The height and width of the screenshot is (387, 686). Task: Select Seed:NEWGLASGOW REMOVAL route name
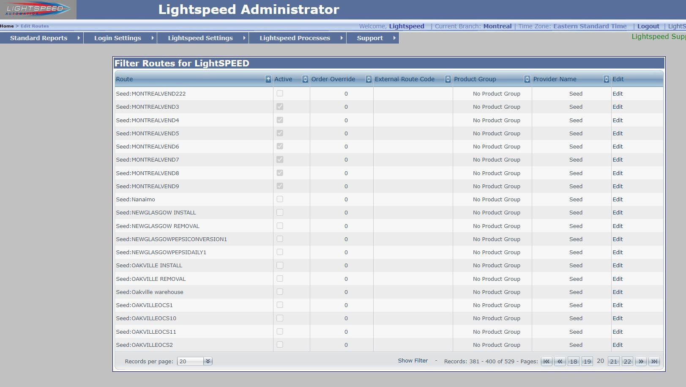(158, 226)
